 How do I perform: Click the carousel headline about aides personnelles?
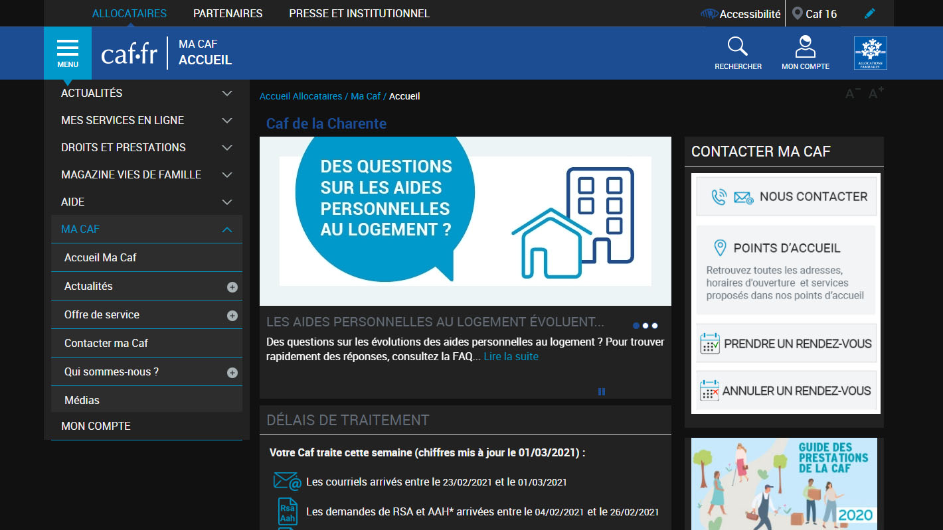(435, 322)
